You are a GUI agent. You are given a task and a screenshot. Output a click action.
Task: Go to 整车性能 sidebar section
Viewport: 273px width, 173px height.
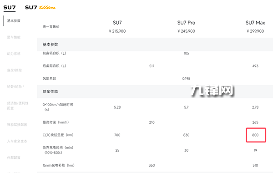coord(14,37)
